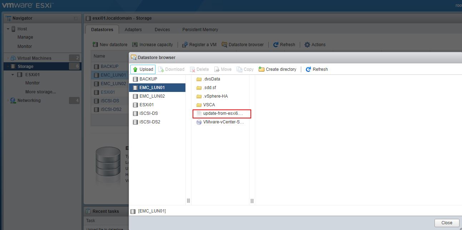This screenshot has height=230, width=462.
Task: Open Virtual Machines in Navigator
Action: tap(34, 58)
